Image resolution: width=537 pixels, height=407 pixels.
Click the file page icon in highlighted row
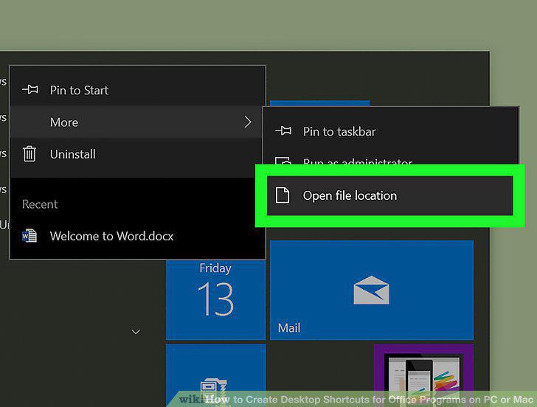[283, 195]
